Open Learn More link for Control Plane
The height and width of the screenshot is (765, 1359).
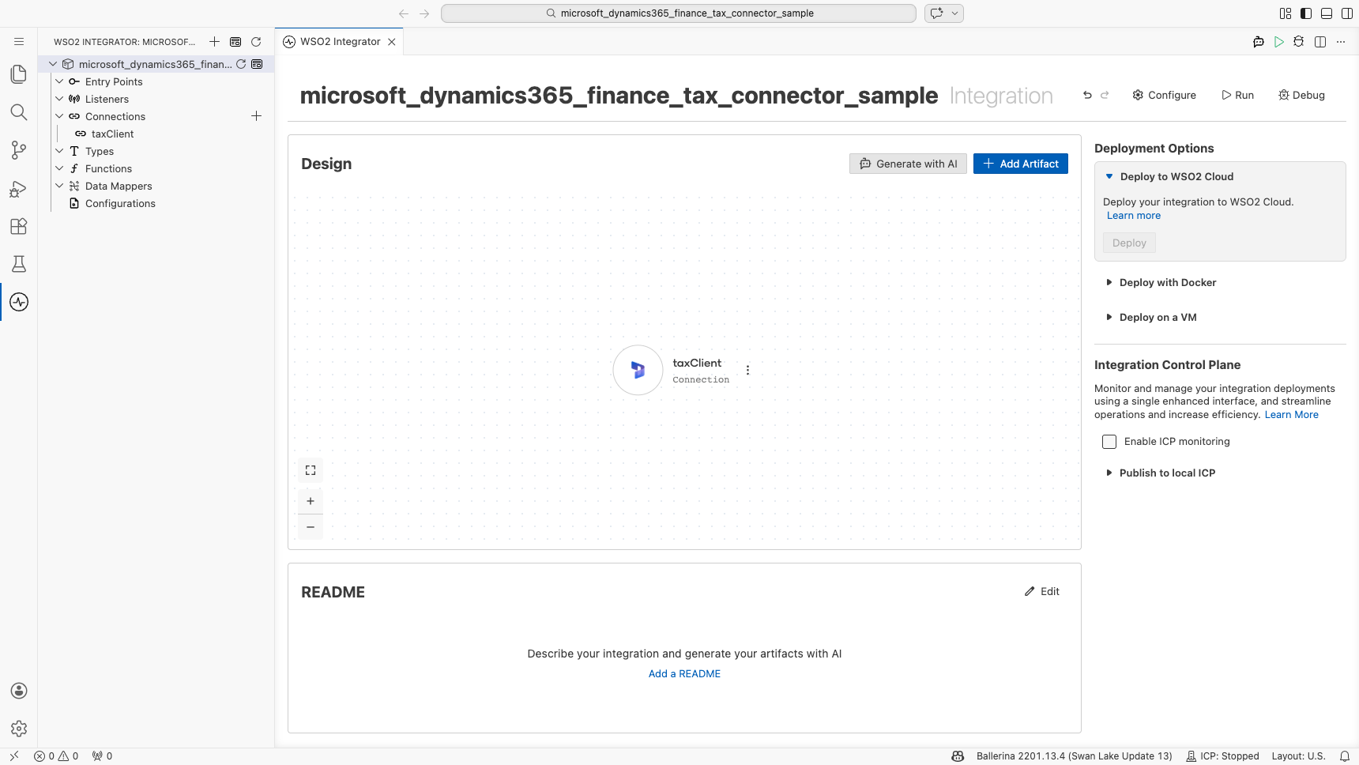[x=1292, y=415]
